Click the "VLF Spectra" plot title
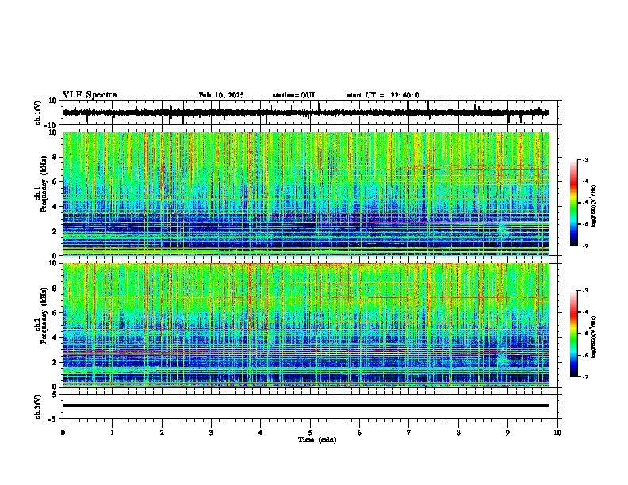Image resolution: width=628 pixels, height=485 pixels. 90,95
